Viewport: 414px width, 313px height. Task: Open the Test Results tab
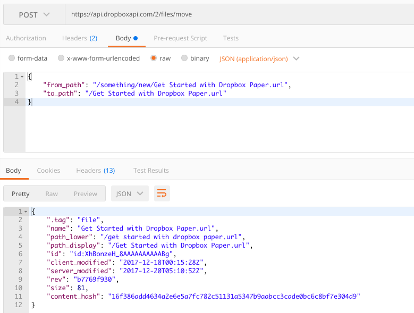pyautogui.click(x=151, y=171)
